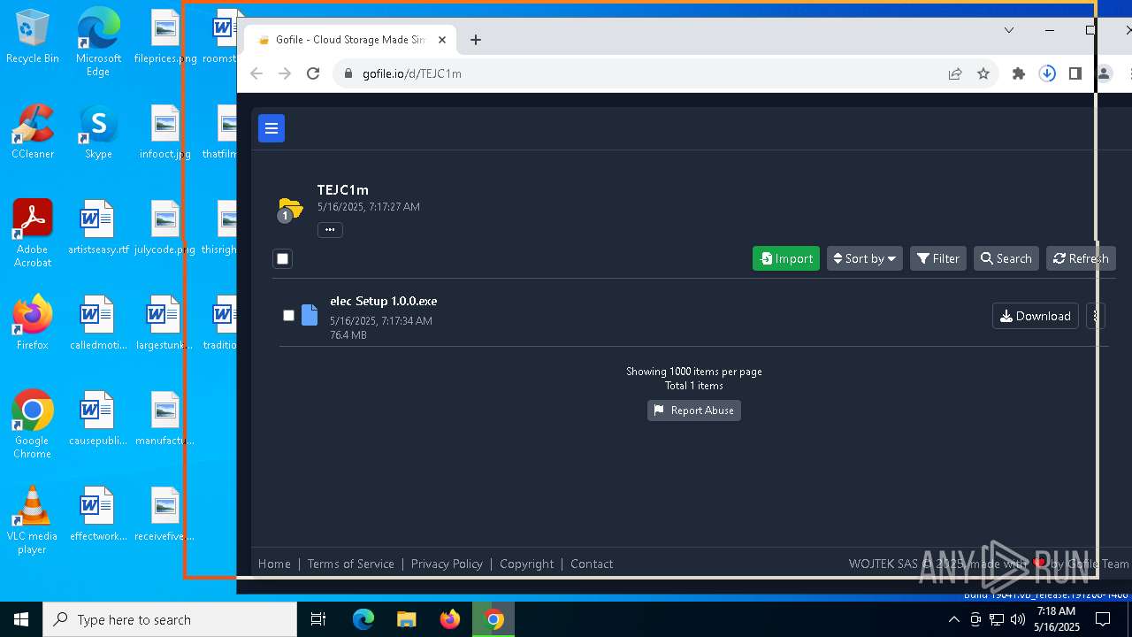Click the Report Abuse button
Screen dimensions: 1132x637
pyautogui.click(x=694, y=411)
